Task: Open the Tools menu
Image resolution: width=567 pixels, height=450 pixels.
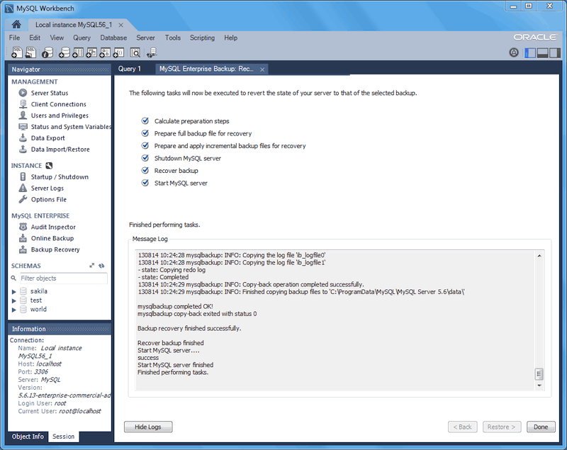Action: click(172, 38)
